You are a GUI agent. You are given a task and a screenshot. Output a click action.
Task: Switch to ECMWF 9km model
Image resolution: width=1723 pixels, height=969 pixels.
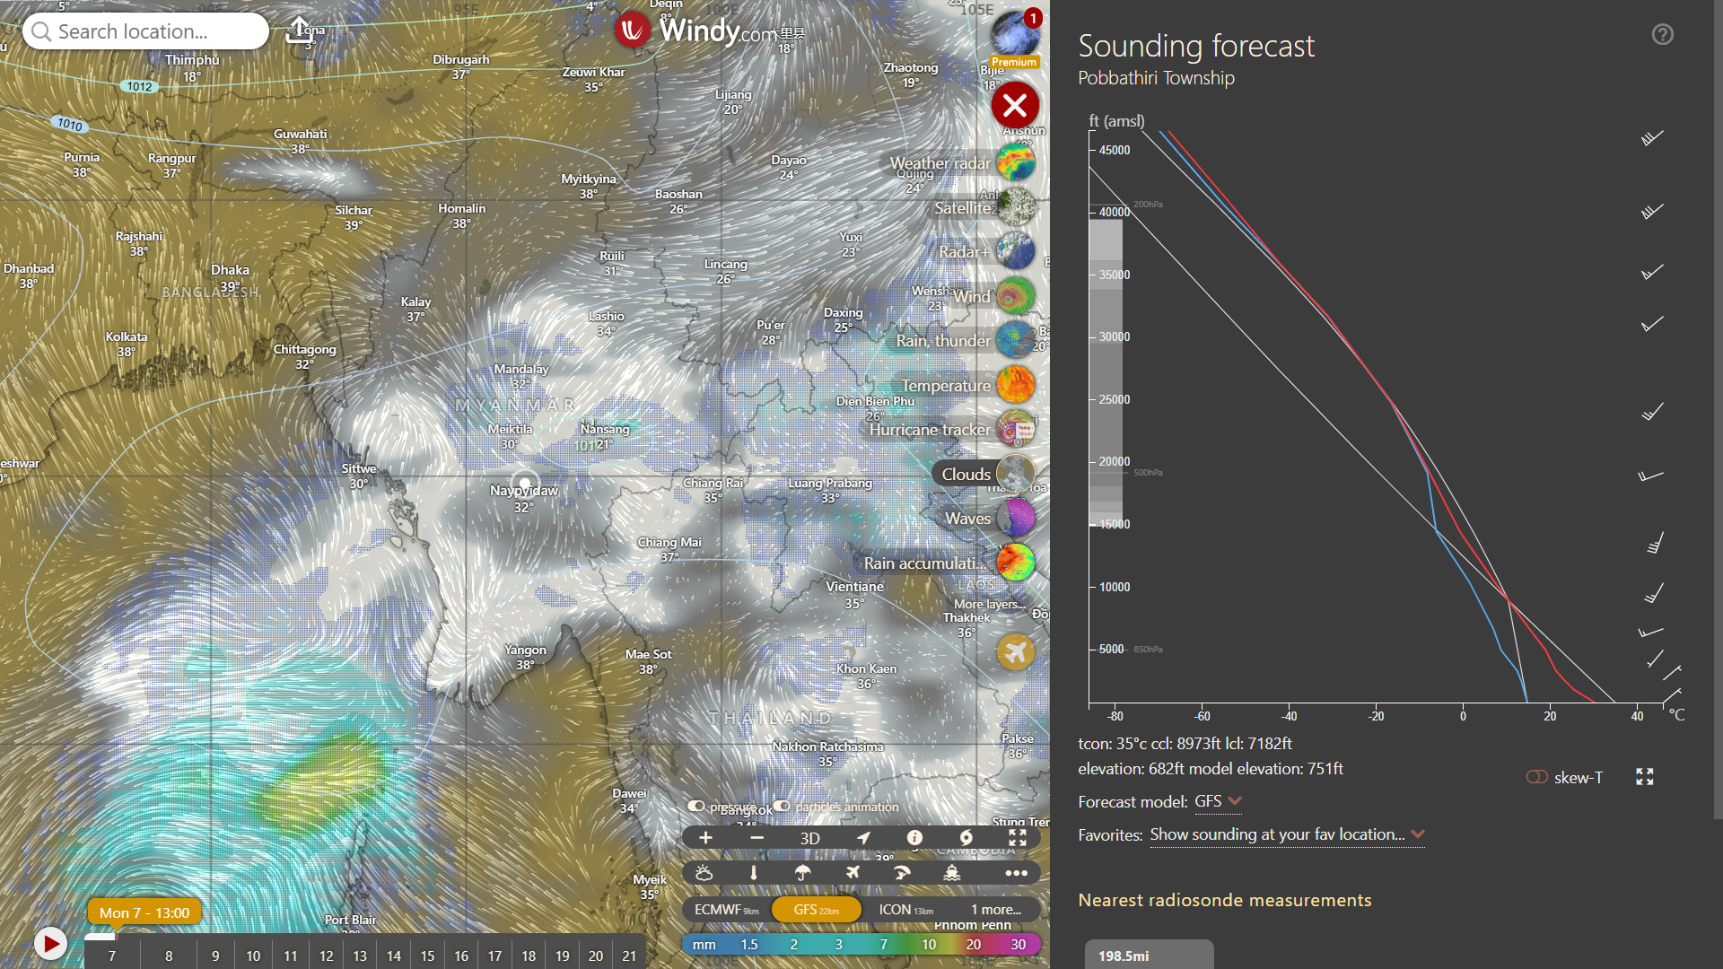click(726, 909)
